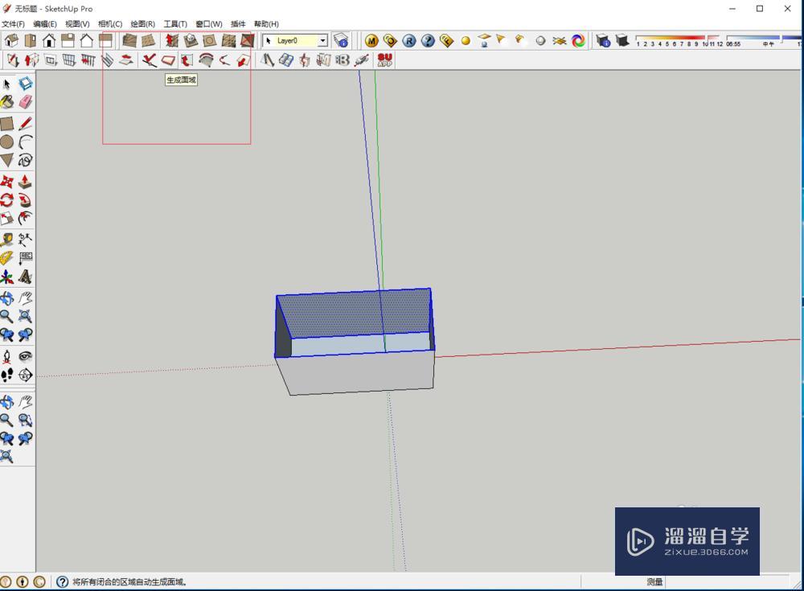Image resolution: width=804 pixels, height=591 pixels.
Task: Choose the Walk footprints tool
Action: [x=6, y=375]
